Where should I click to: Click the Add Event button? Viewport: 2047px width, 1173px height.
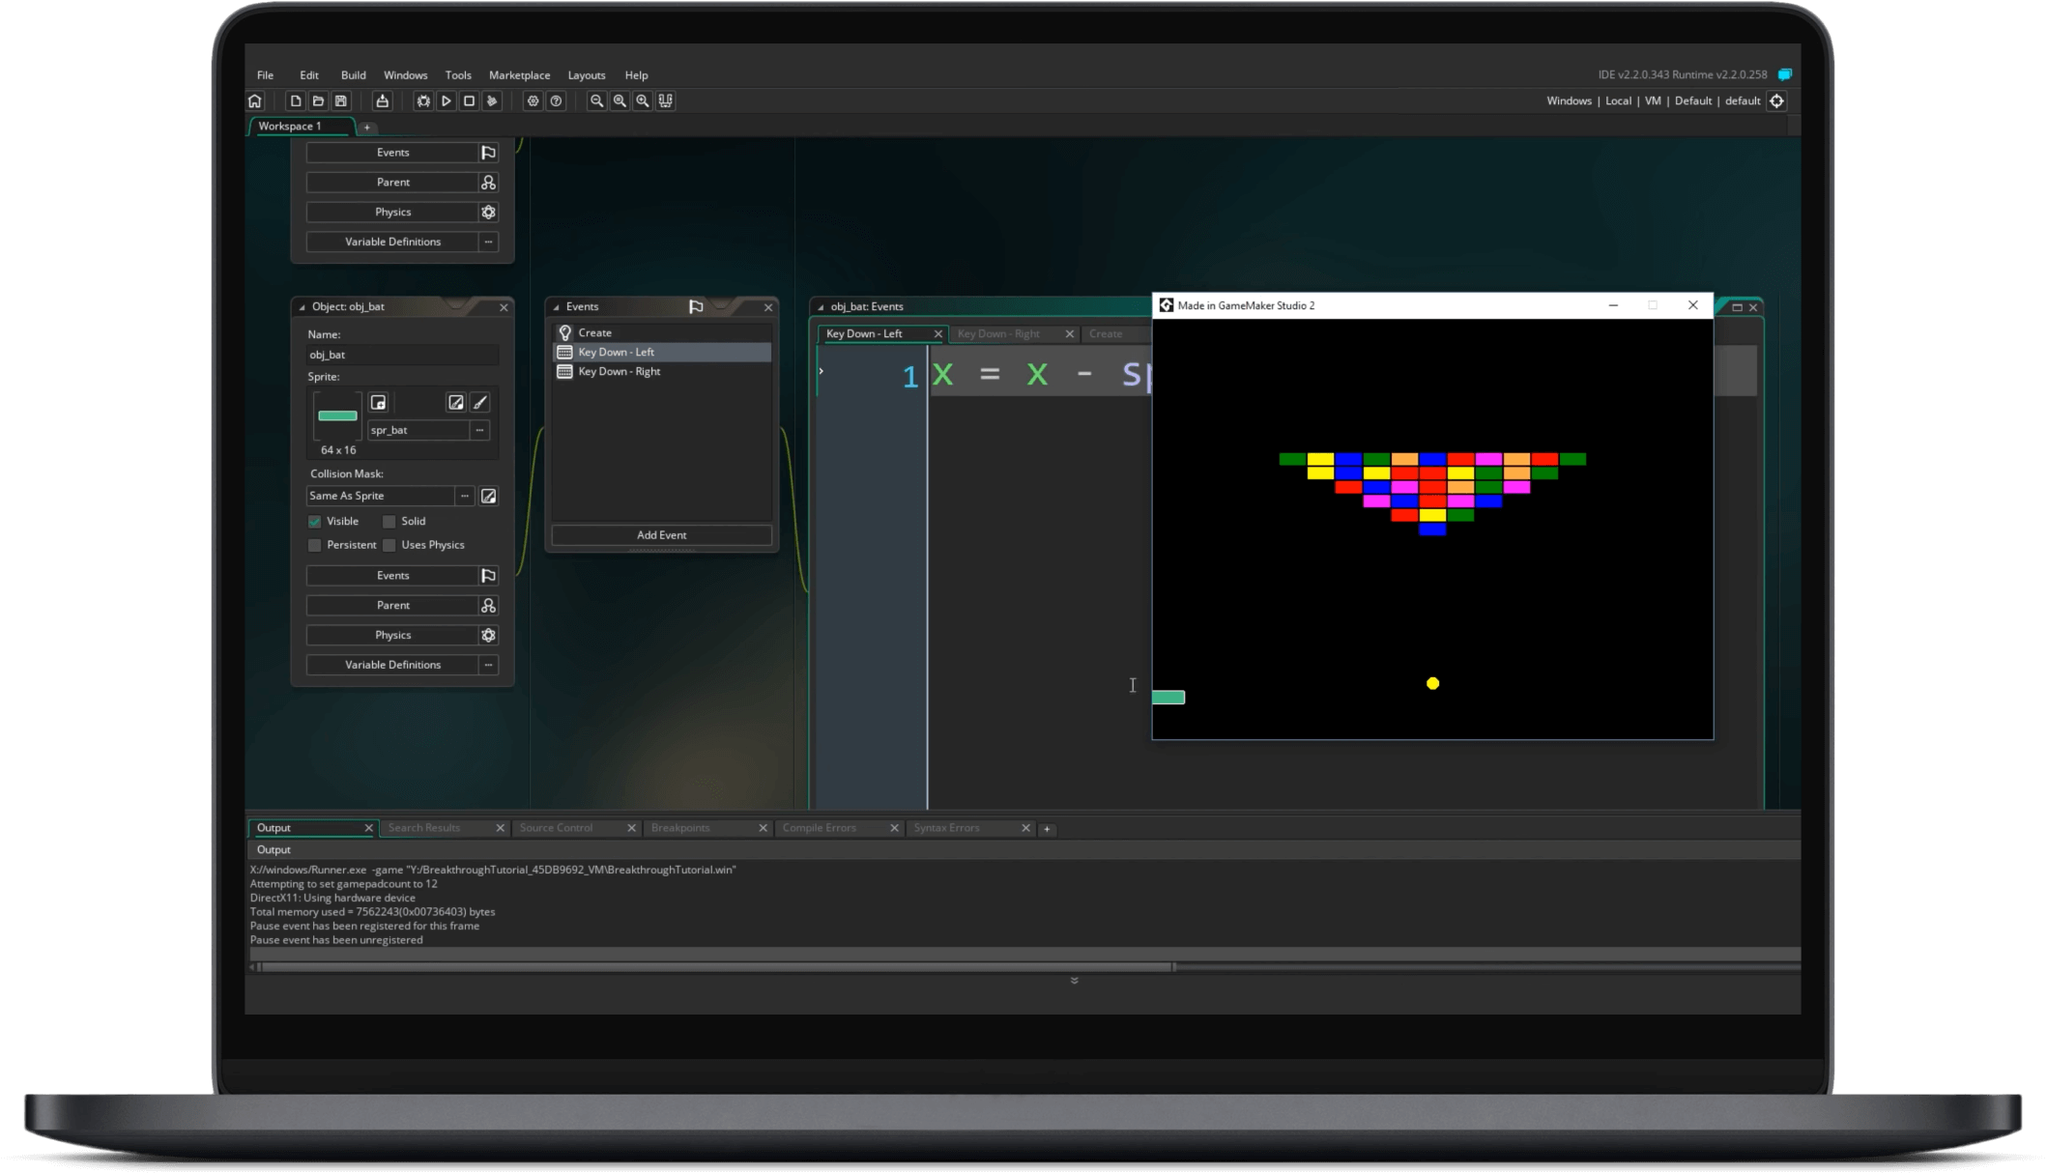[x=661, y=534]
